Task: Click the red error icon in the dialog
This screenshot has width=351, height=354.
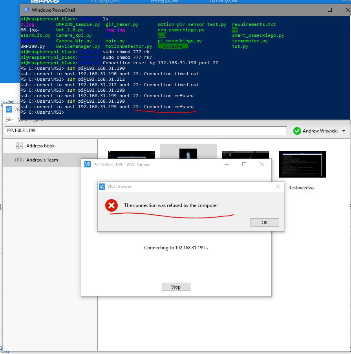Action: tap(111, 205)
